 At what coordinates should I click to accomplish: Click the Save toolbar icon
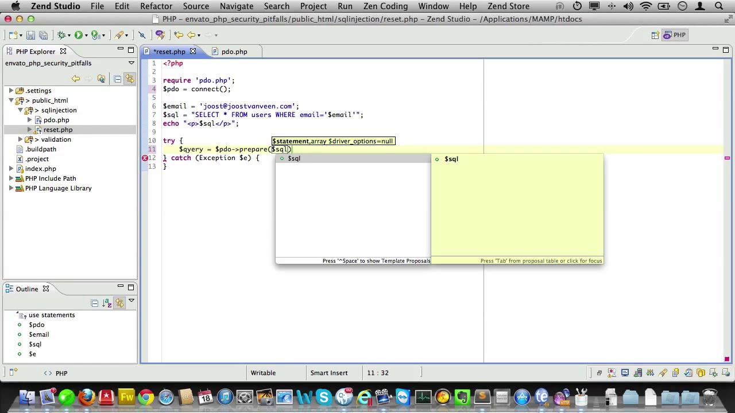click(x=31, y=35)
